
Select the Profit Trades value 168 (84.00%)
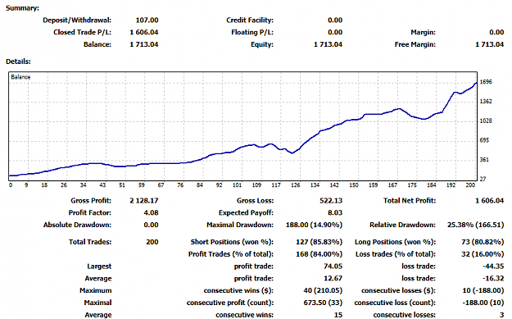(x=319, y=254)
